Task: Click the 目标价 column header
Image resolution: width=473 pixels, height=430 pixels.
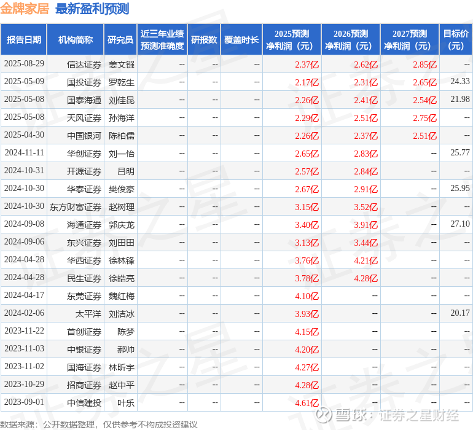Action: 456,39
